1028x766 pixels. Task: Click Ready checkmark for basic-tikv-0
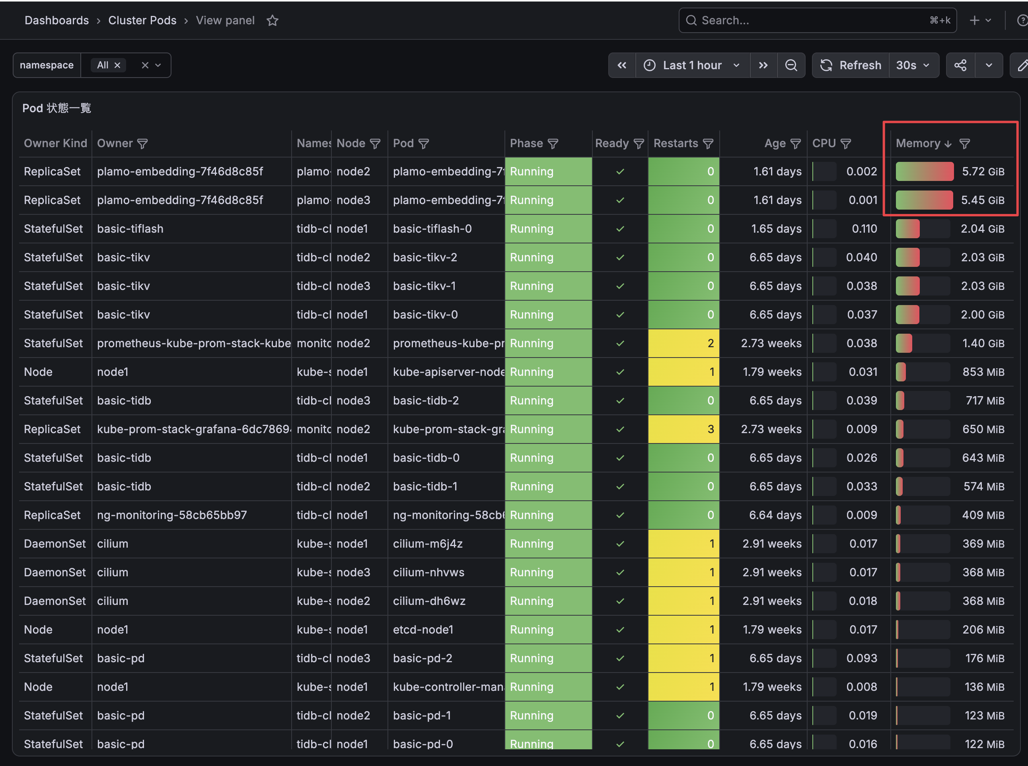[x=620, y=315]
